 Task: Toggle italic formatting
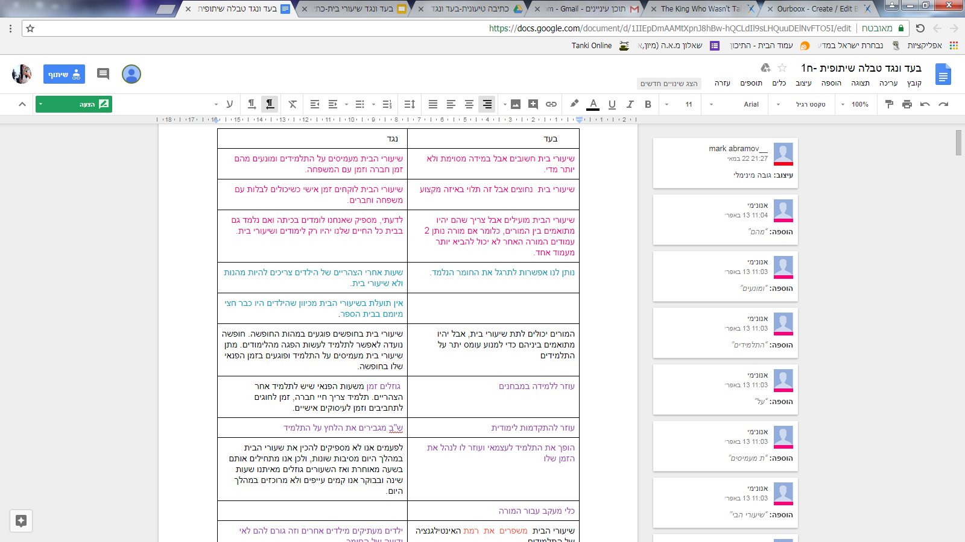pyautogui.click(x=630, y=104)
